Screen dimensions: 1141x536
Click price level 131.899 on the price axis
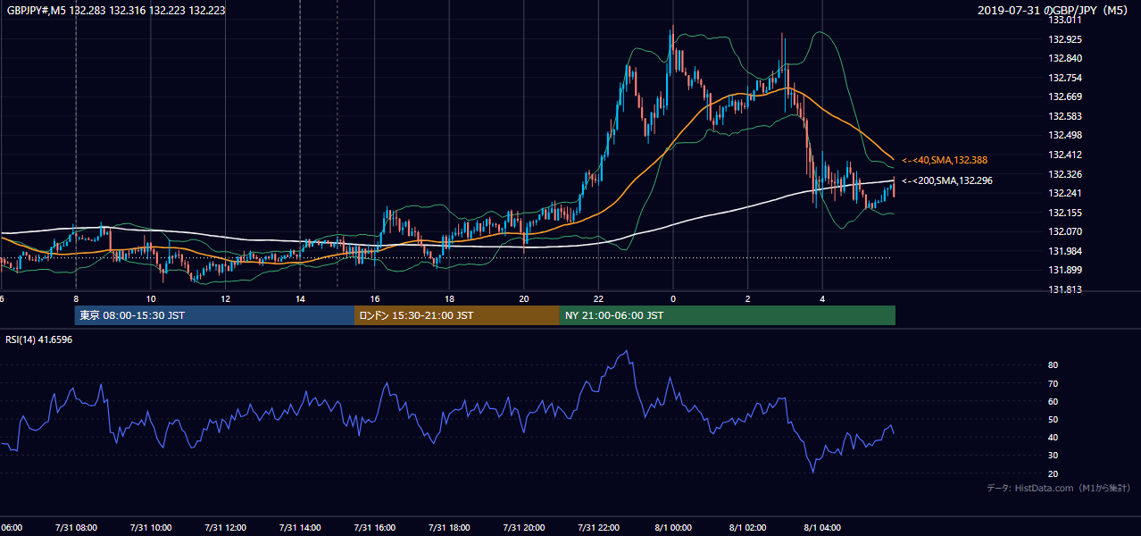click(x=1066, y=270)
